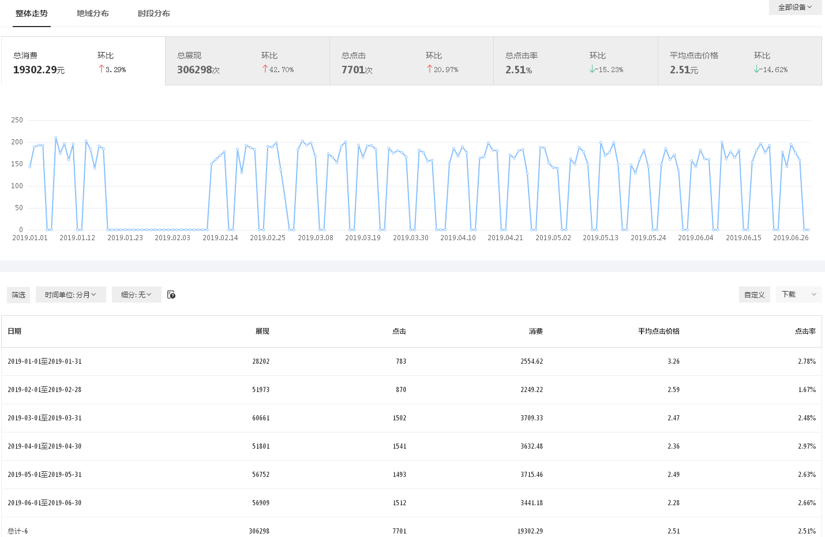Viewport: 825px width, 537px height.
Task: Click clicks value 1541
Action: pos(400,446)
